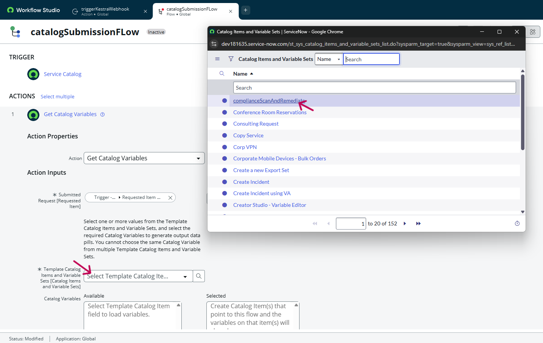Click the Select multiple link
Image resolution: width=543 pixels, height=343 pixels.
tap(58, 97)
